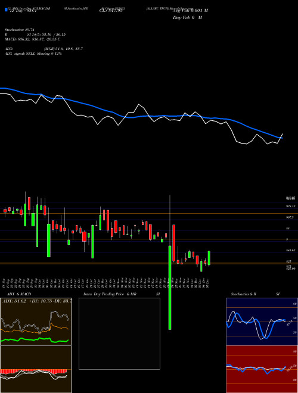
Task: Click the empty intraday trading price chart box
Action: [119, 333]
